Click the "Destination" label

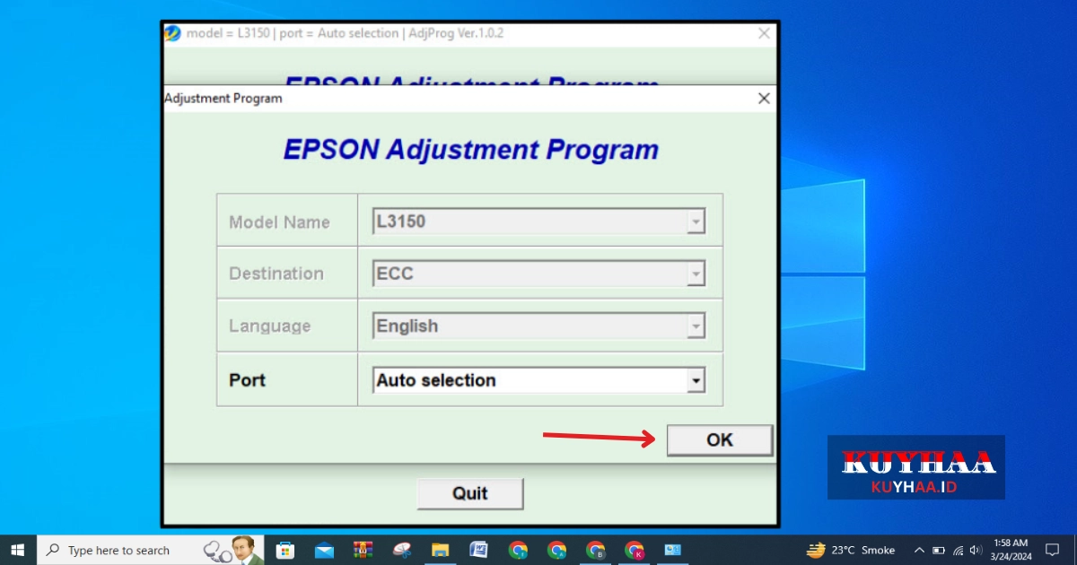(x=276, y=274)
